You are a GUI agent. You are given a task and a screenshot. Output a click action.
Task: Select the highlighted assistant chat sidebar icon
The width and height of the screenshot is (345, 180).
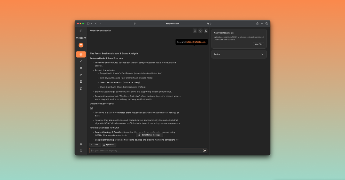81,54
